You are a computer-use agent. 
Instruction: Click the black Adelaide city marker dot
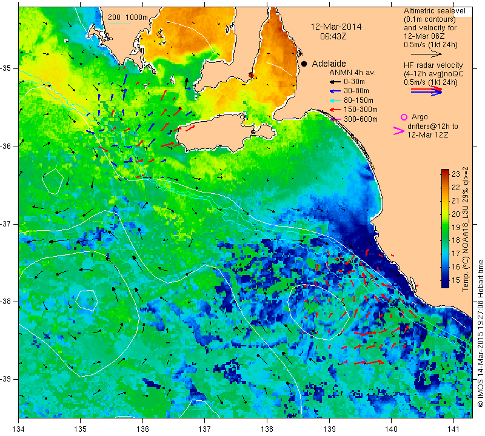[304, 64]
